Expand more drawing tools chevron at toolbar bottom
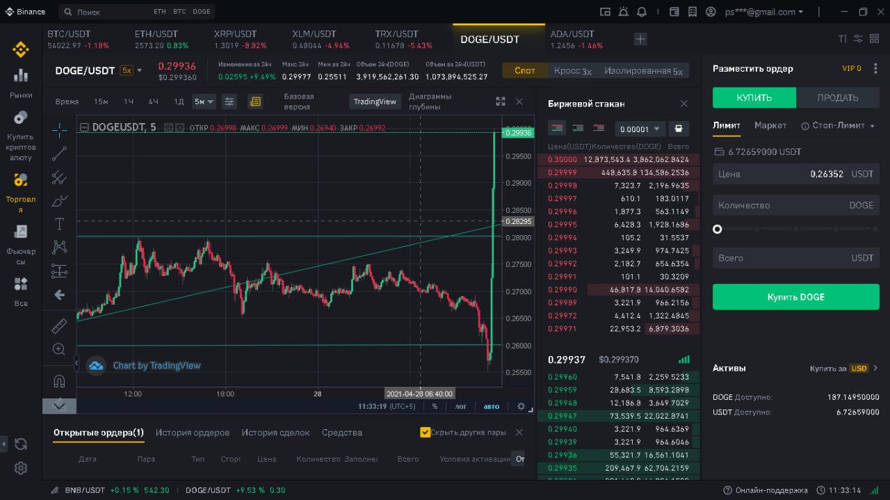The height and width of the screenshot is (500, 890). [x=59, y=405]
